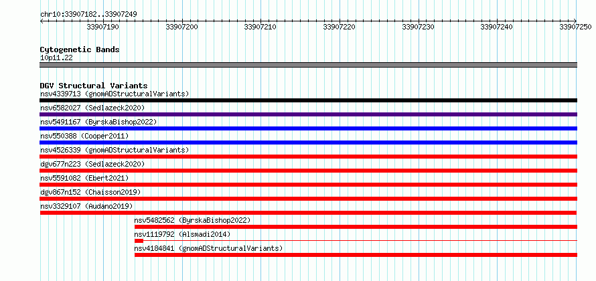
Task: Click the DGV Structural Variants track title
Action: pyautogui.click(x=94, y=86)
